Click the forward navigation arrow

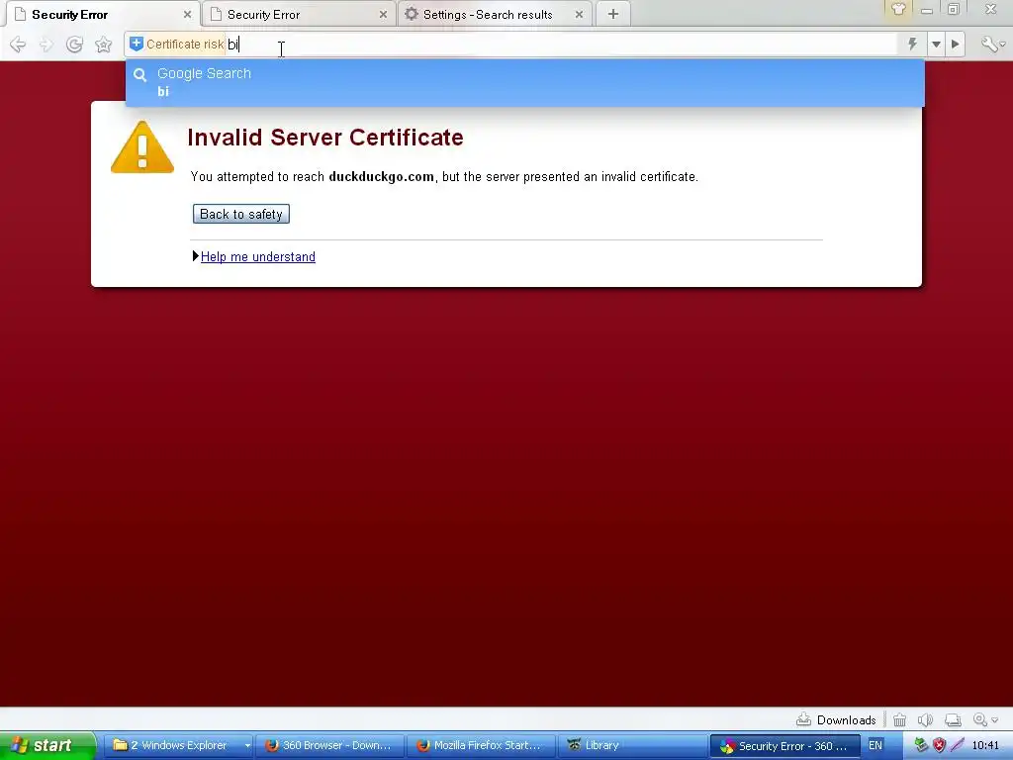tap(46, 45)
